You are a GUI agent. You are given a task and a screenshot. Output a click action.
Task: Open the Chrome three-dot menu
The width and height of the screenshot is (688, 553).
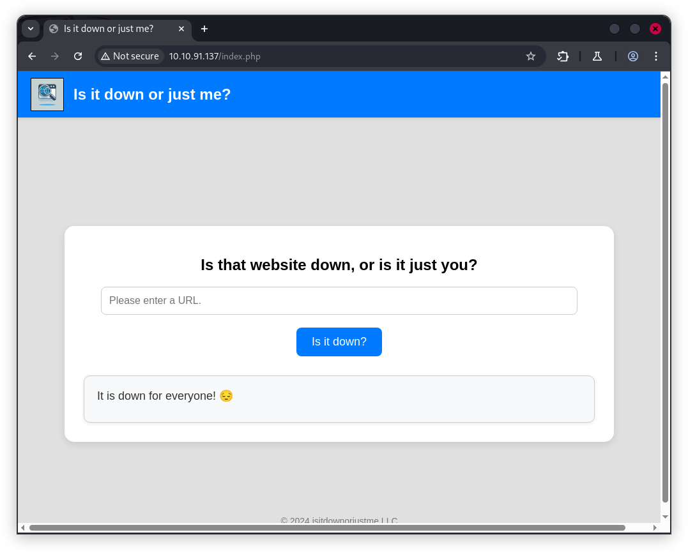pyautogui.click(x=656, y=56)
